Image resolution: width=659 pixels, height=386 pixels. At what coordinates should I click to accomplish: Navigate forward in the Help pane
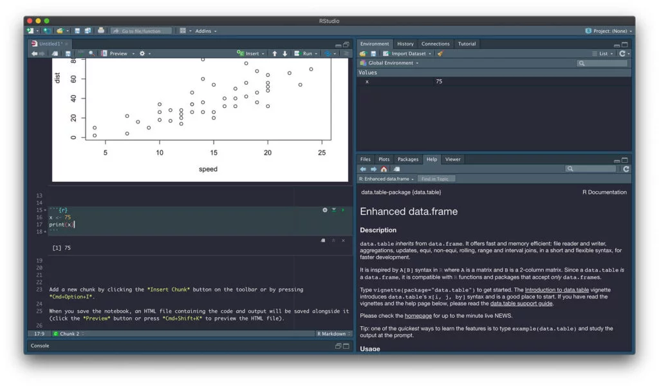[x=373, y=169]
